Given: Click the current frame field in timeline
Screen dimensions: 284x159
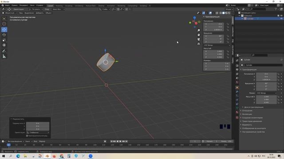Looking at the screenshot, I should (195, 141).
